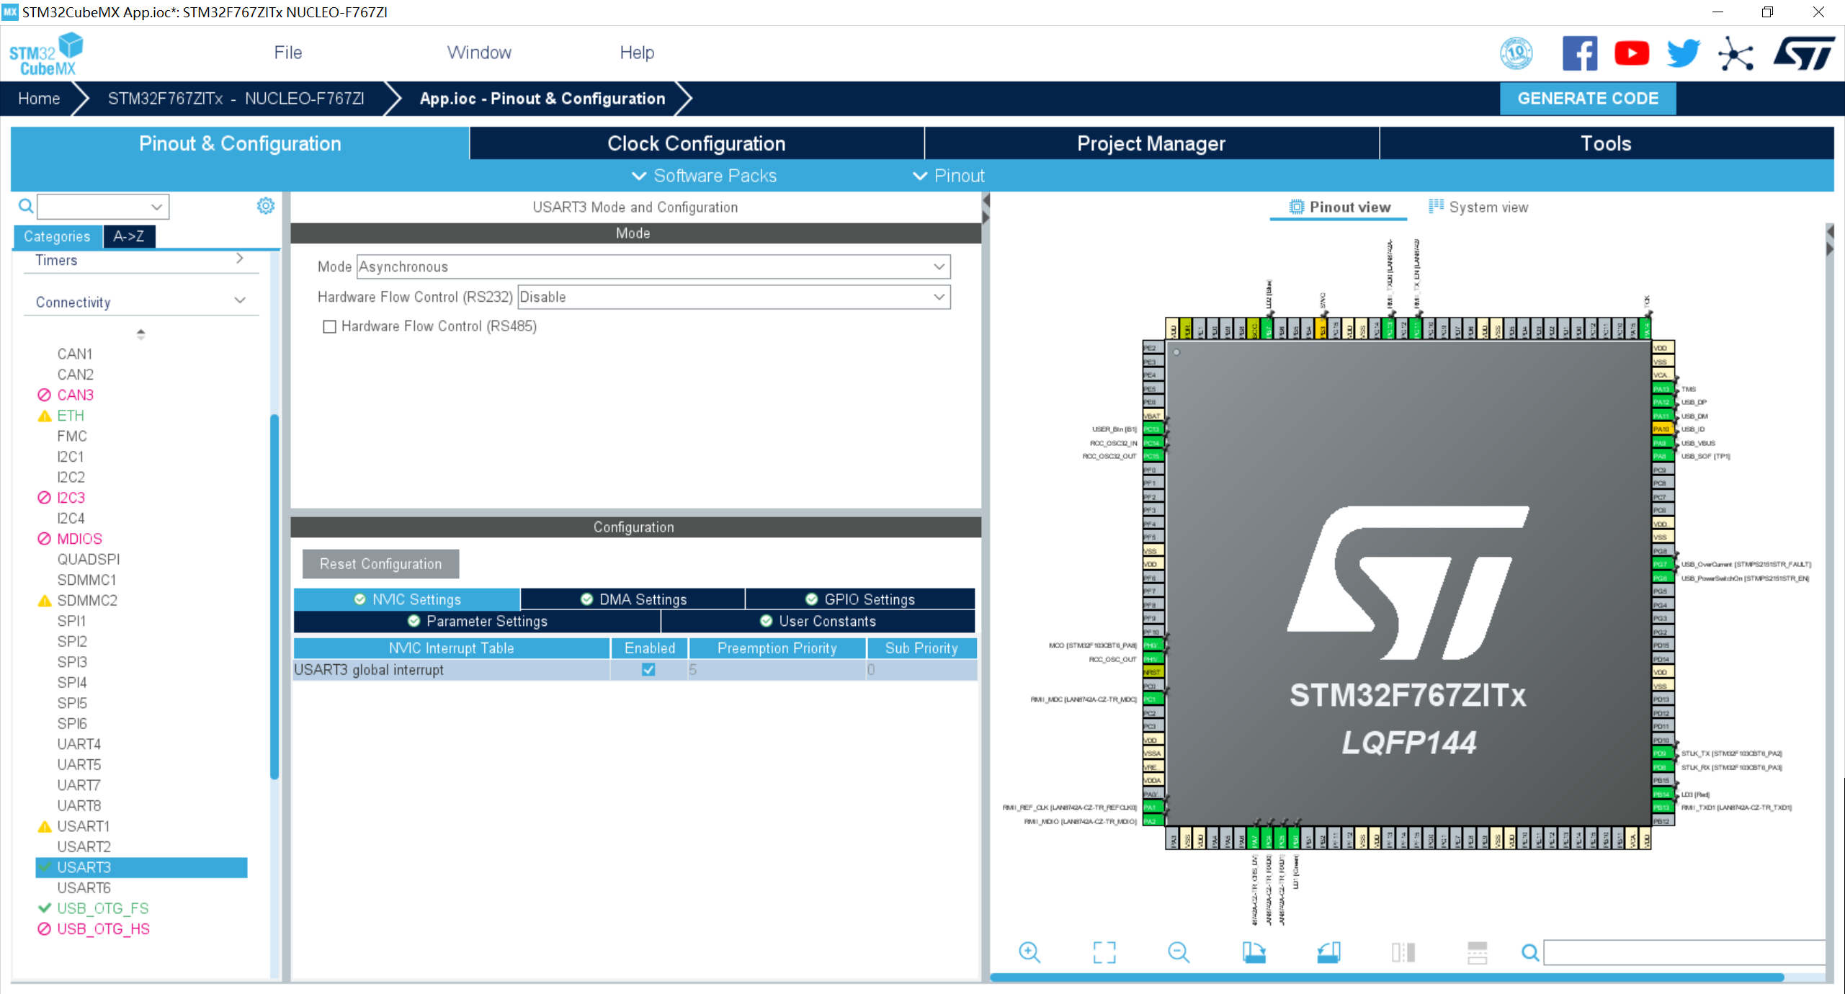1845x994 pixels.
Task: Open the User Constants tab
Action: 818,621
